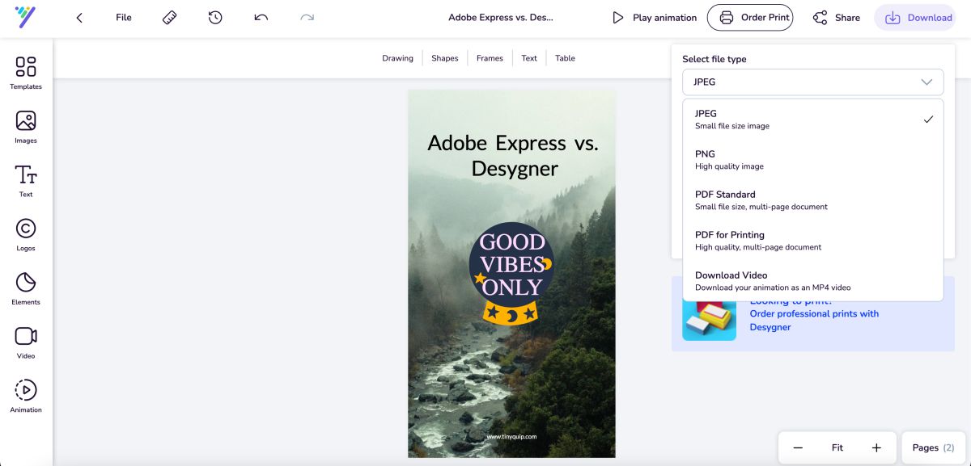The image size is (971, 466).
Task: Click the printer icon in Order Print
Action: coord(727,17)
